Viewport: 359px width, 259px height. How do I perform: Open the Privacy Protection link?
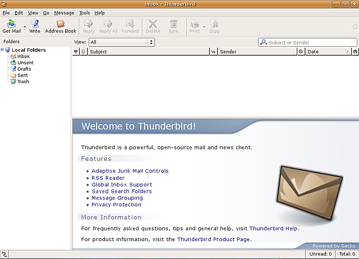116,205
